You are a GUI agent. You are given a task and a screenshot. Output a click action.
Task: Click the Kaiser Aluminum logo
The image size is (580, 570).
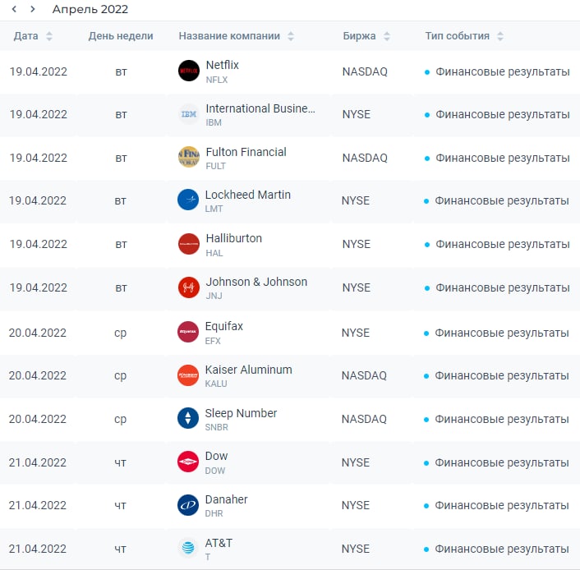coord(188,375)
